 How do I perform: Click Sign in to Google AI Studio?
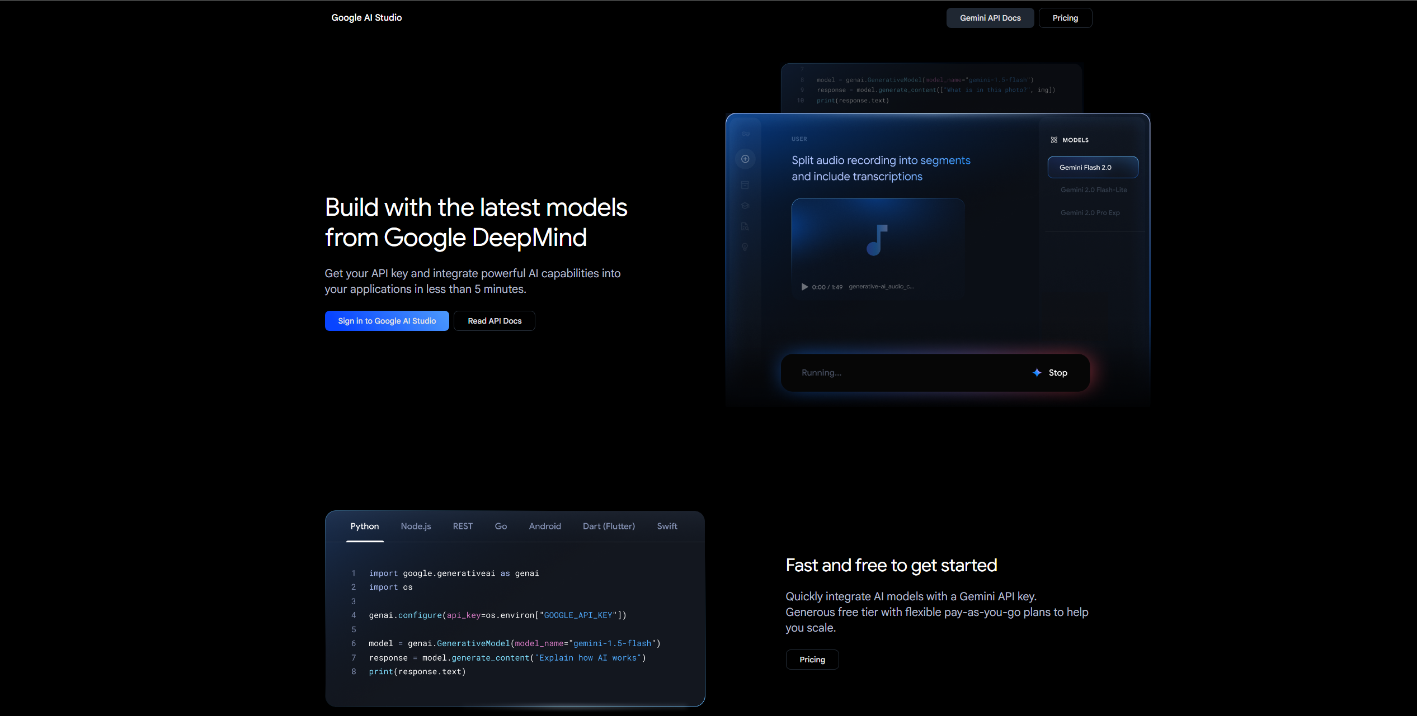[x=387, y=321]
